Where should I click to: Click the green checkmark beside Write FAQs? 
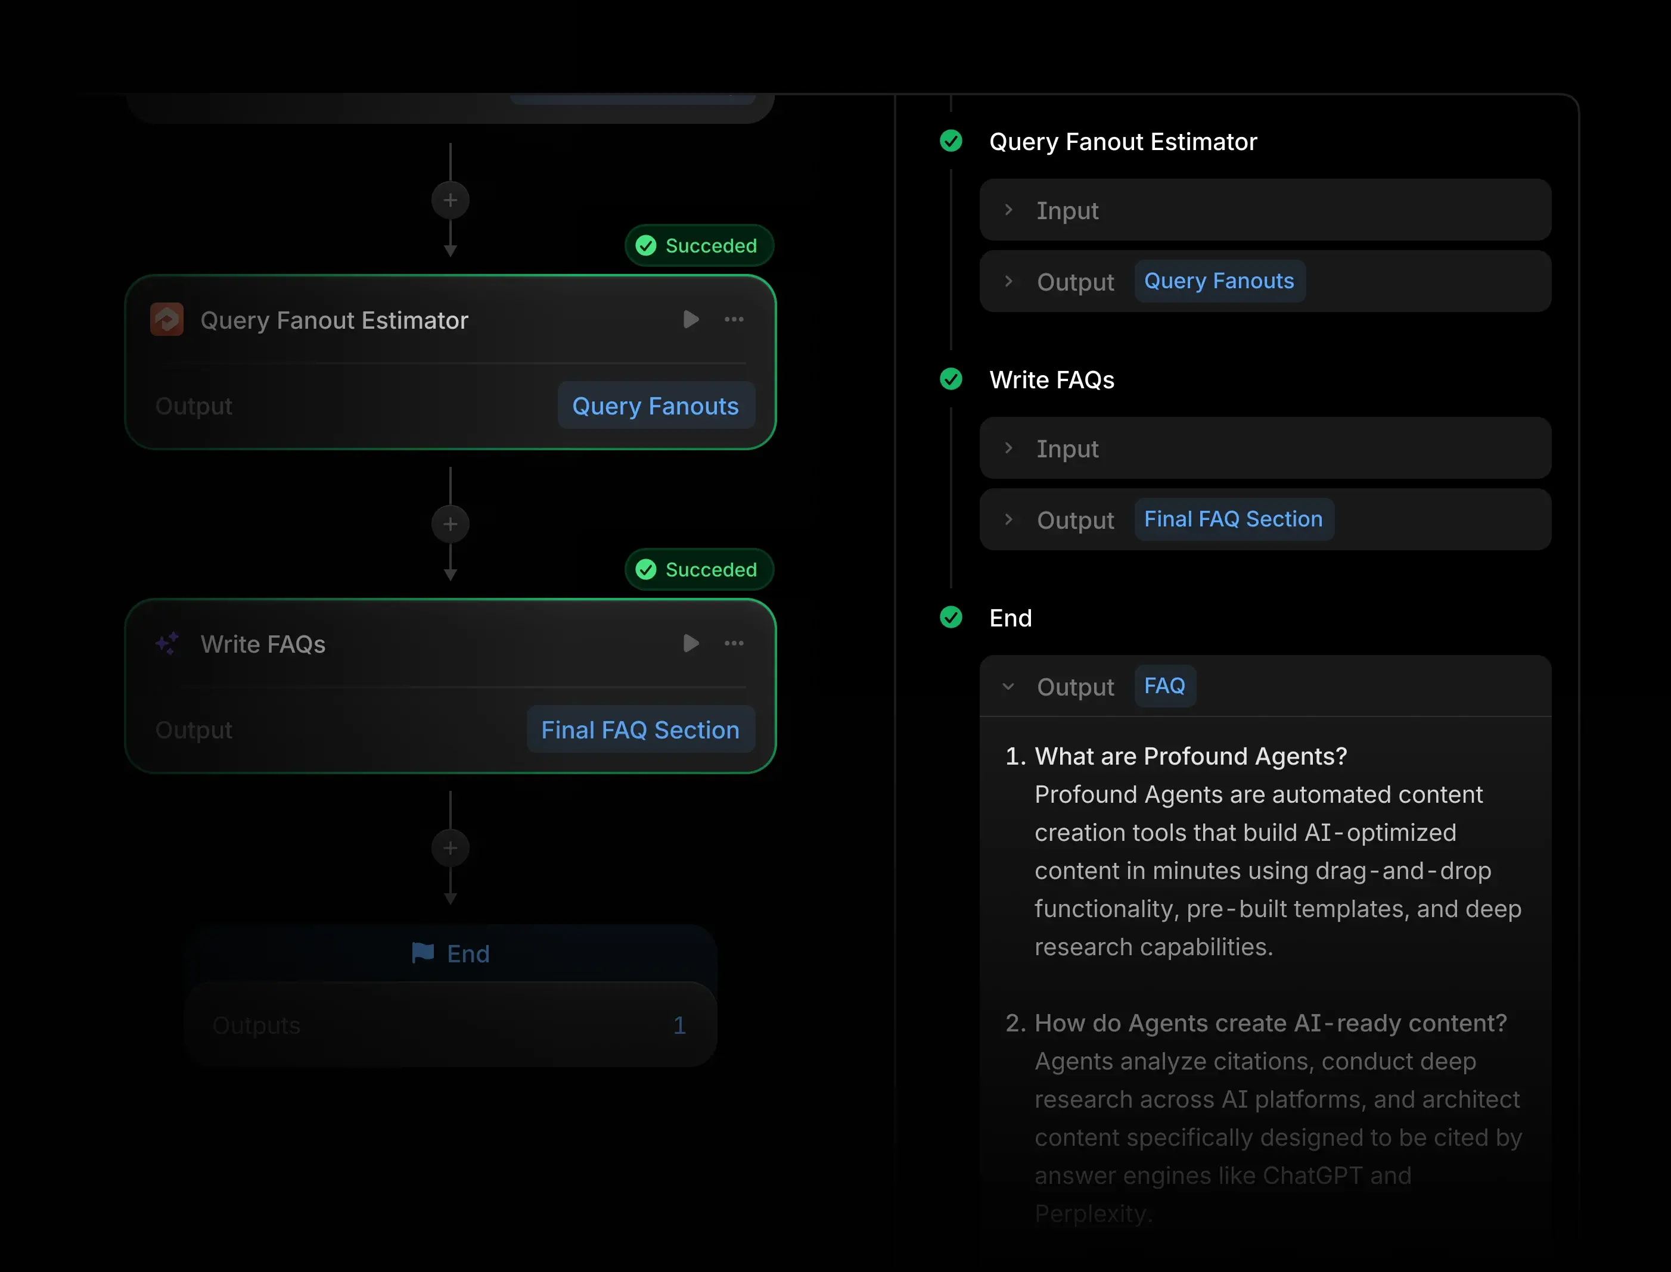951,379
